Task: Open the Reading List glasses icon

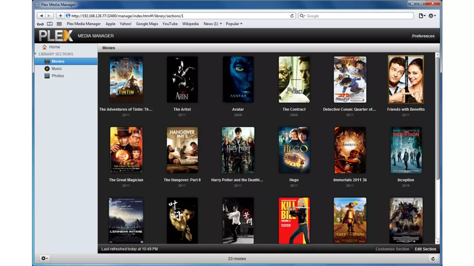Action: point(40,24)
